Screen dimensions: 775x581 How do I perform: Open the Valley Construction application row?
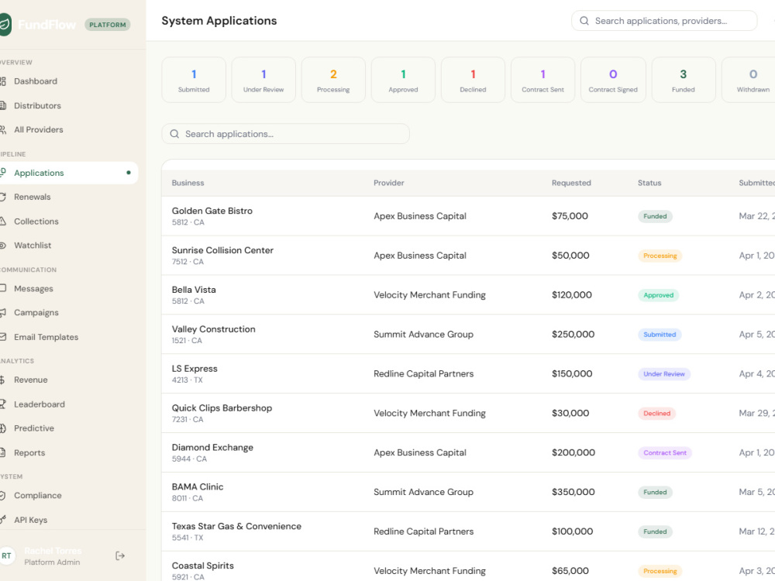(468, 334)
